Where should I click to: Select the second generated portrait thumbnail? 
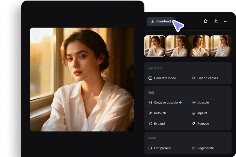pyautogui.click(x=177, y=46)
